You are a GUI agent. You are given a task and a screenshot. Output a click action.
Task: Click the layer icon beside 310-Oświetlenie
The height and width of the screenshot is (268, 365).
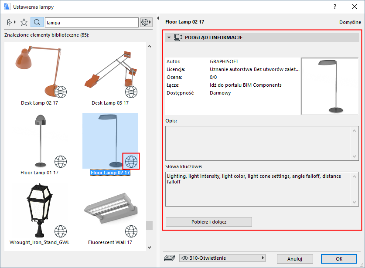170,258
